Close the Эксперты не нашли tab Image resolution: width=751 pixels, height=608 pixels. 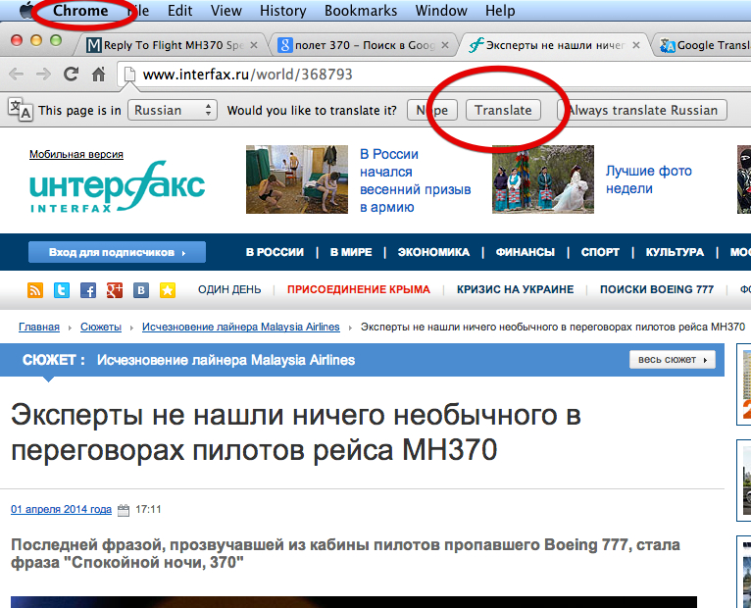click(636, 45)
